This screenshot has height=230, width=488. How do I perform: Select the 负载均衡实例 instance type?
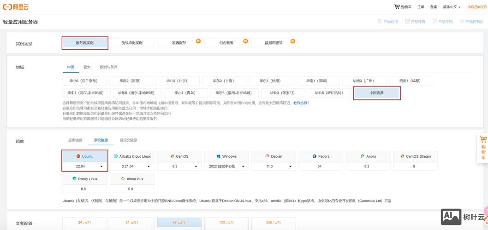(x=132, y=43)
